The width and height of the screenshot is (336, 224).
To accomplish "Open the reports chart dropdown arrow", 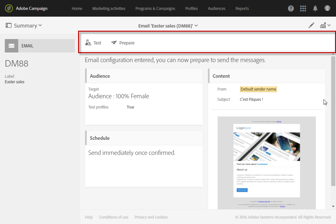I will click(x=329, y=25).
